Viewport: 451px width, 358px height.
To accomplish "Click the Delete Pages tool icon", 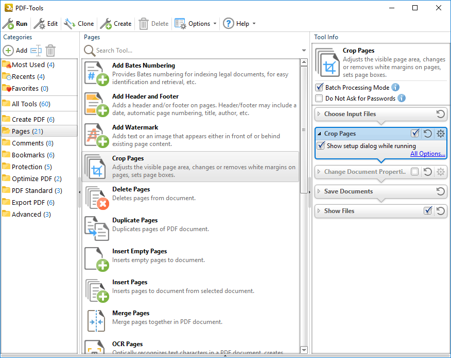I will coord(97,198).
